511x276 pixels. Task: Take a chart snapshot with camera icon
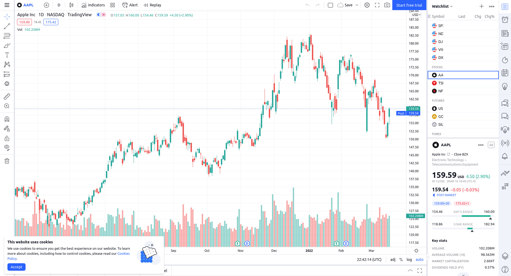click(387, 5)
